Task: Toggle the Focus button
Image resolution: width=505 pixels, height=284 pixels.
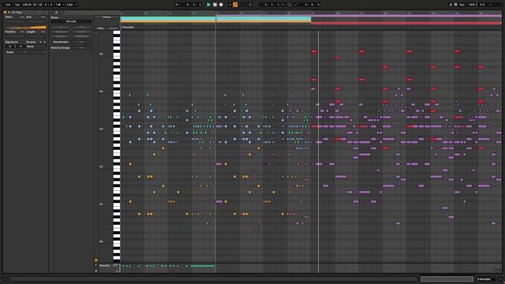Action: pyautogui.click(x=107, y=17)
